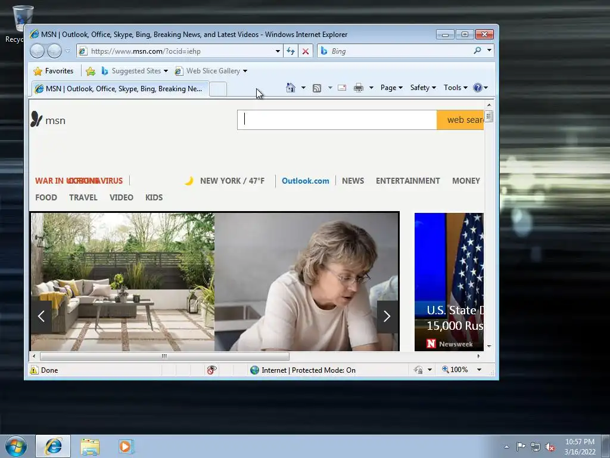Open the U.S. State Newsweek story thumbnail

[449, 281]
